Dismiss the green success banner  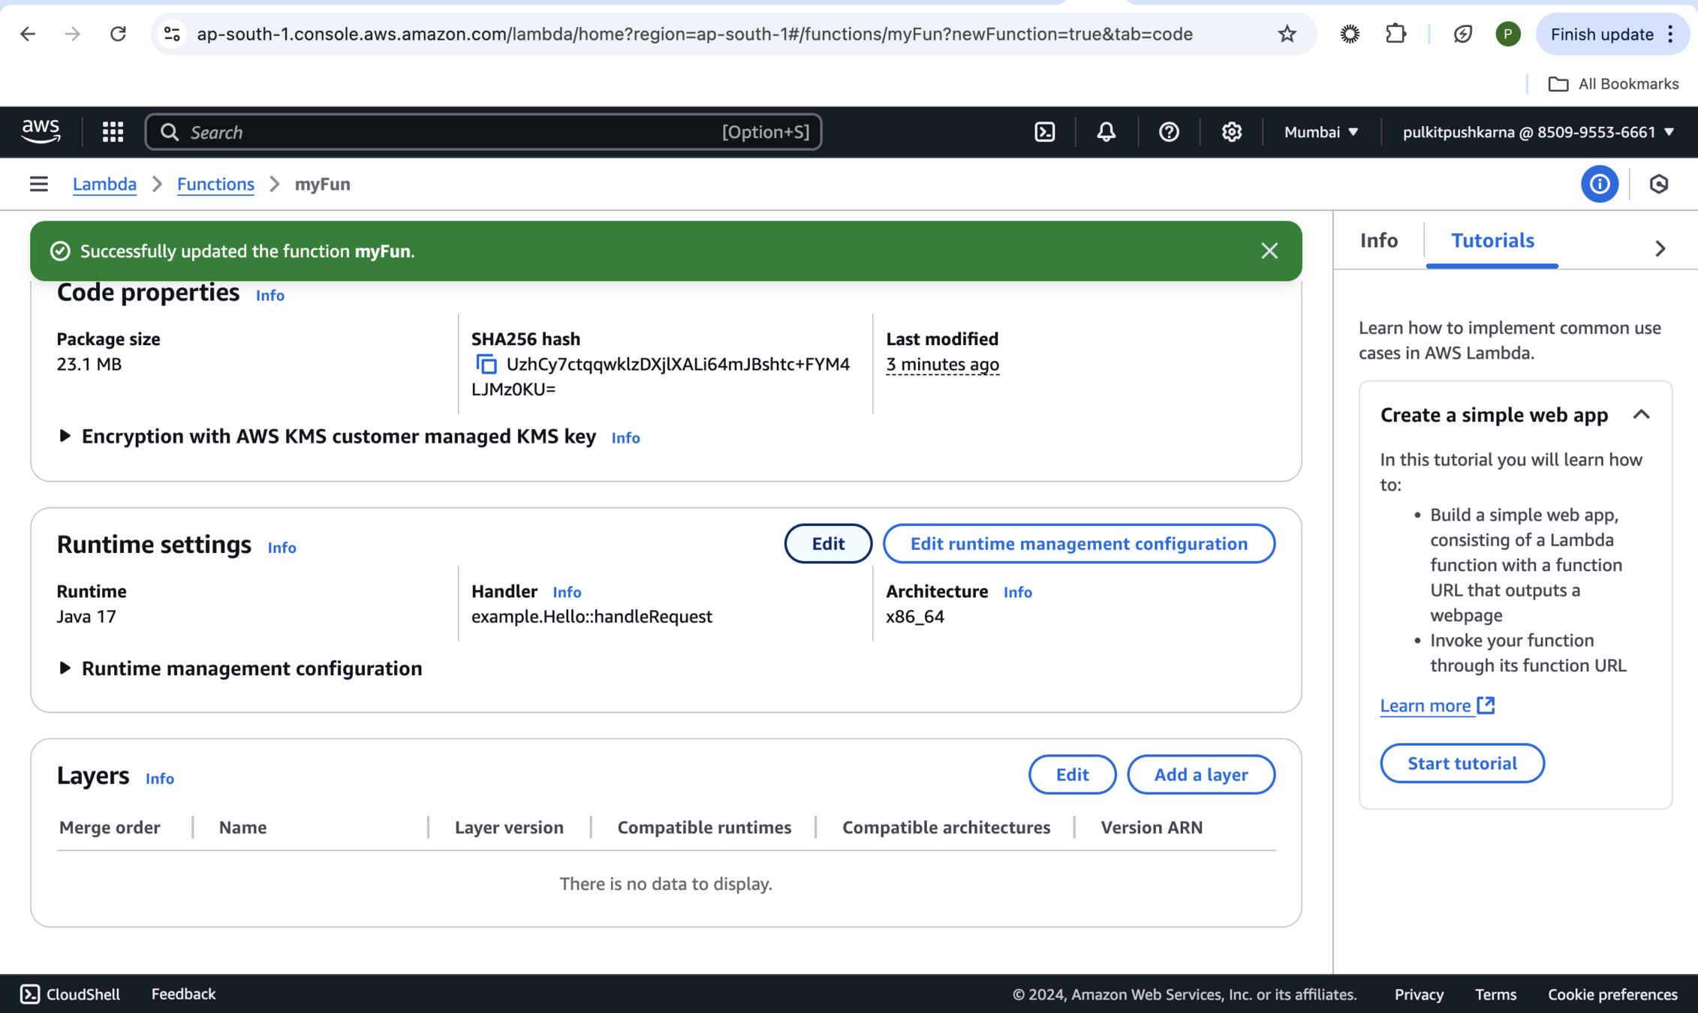tap(1269, 251)
